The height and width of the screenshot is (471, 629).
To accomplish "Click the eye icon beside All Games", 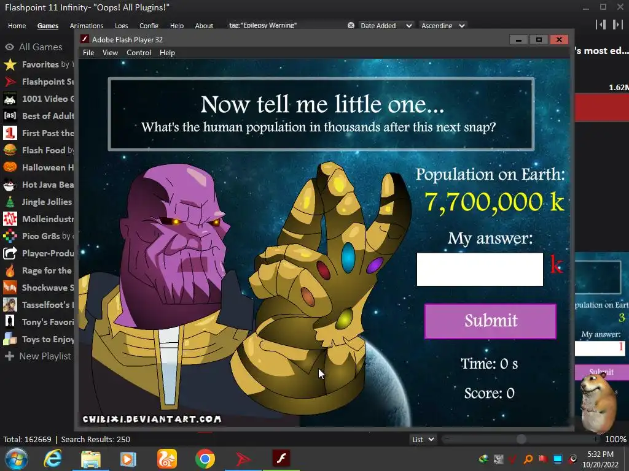I will (x=9, y=47).
